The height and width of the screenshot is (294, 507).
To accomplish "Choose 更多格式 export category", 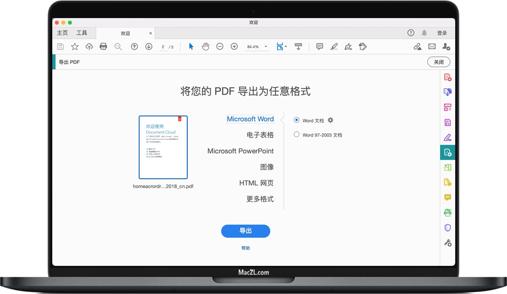I will [260, 199].
